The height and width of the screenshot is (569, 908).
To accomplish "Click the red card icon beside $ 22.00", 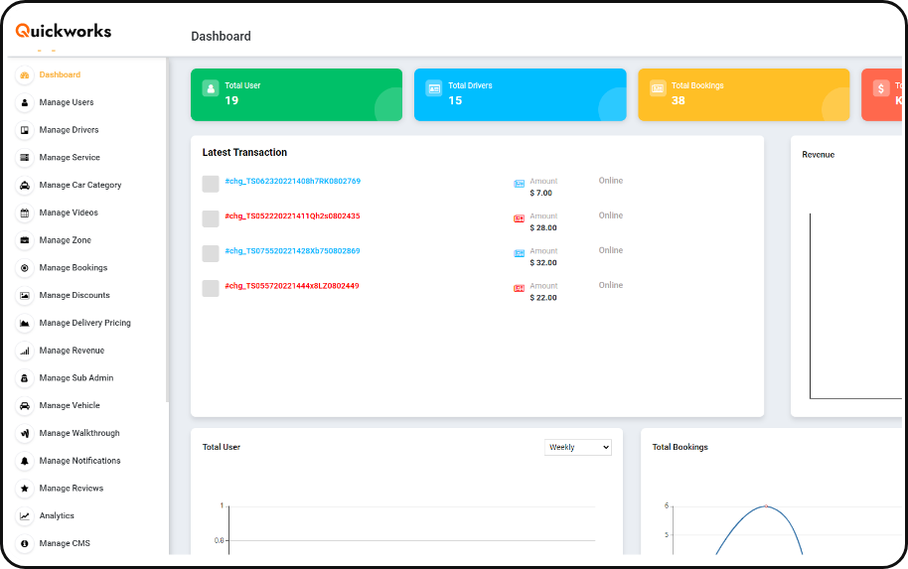I will pos(519,288).
